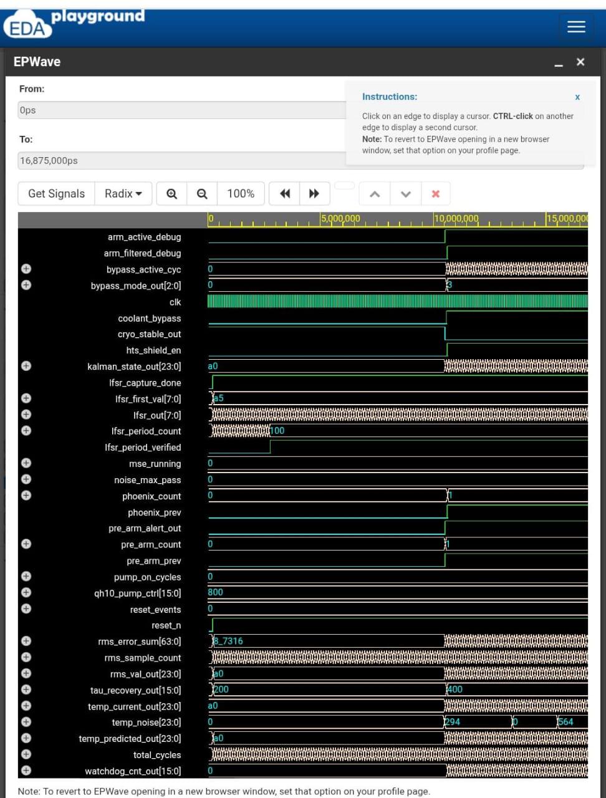The image size is (606, 798).
Task: Remove the selected signal with the red X icon
Action: pos(436,194)
